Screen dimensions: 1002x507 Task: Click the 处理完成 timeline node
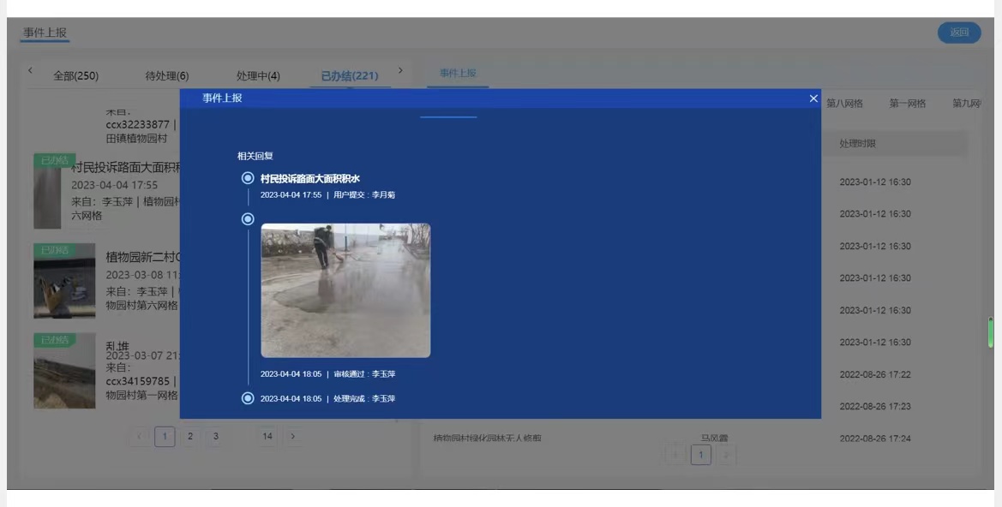[x=248, y=398]
